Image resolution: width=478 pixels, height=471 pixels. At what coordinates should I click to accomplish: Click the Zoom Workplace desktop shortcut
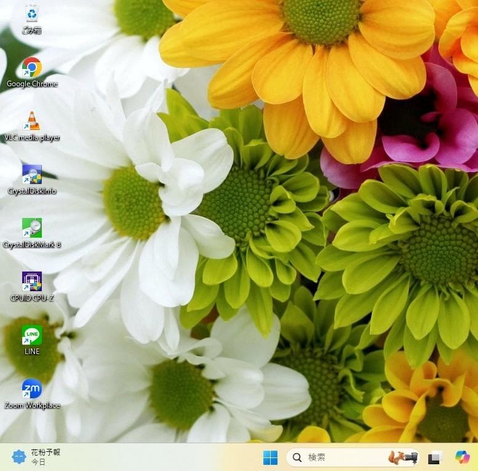[x=31, y=389]
